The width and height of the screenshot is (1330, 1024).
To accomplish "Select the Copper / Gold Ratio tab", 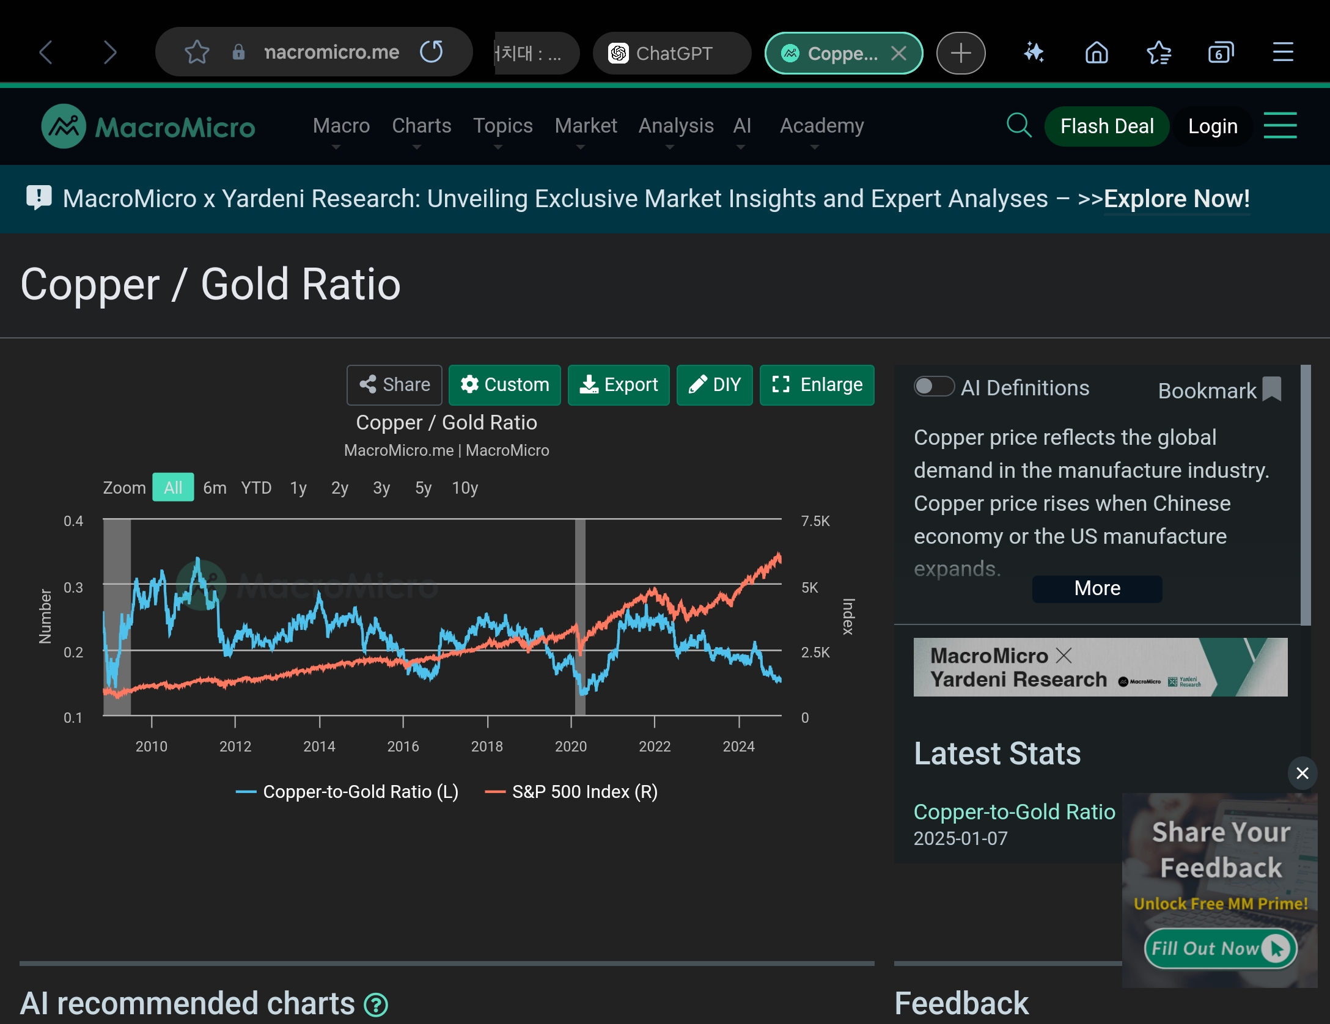I will point(843,53).
